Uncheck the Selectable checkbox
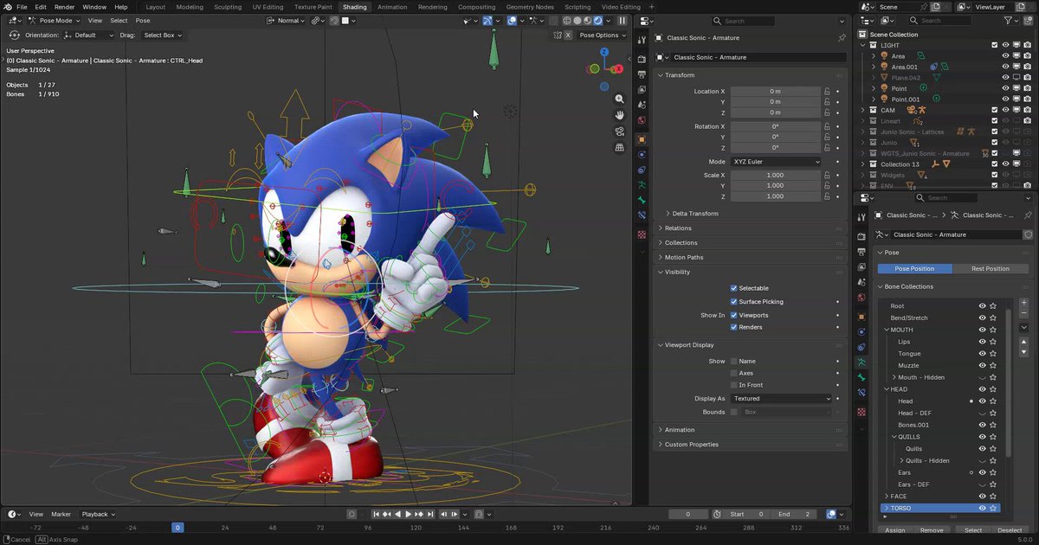Viewport: 1039px width, 545px height. pos(734,288)
